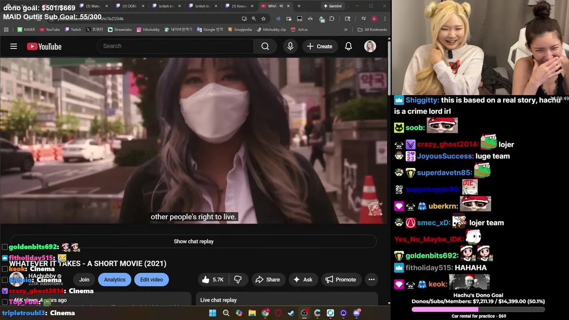569x320 pixels.
Task: Open the Streamlabs bookmark
Action: (120, 30)
